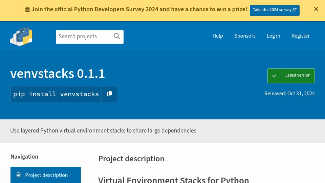Click the search magnifier icon
Viewport: 325px width, 183px height.
click(117, 36)
